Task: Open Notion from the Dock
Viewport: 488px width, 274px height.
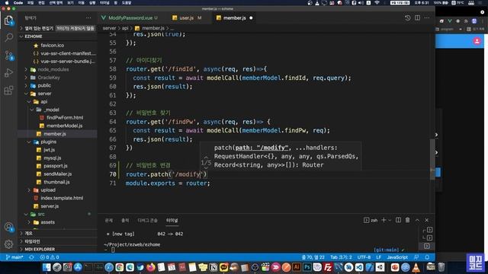Action: 213,267
